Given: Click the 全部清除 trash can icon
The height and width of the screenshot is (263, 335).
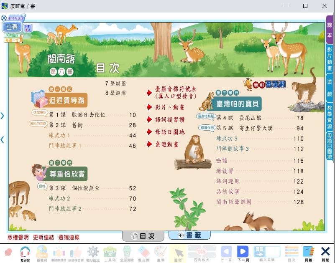Looking at the screenshot, I should (127, 254).
